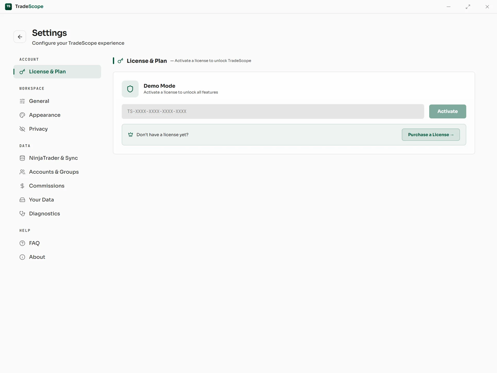Click the people icon next to Accounts & Groups
497x373 pixels.
[x=22, y=172]
